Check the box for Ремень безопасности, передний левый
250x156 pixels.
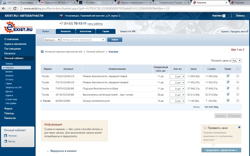tap(238, 76)
